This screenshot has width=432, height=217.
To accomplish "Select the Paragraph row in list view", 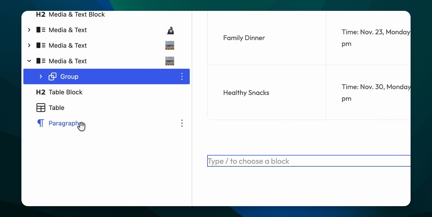I will coord(106,123).
